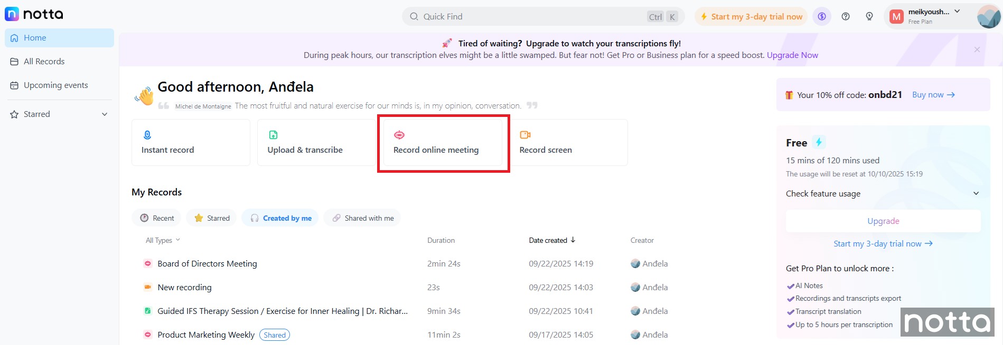The width and height of the screenshot is (1003, 345).
Task: Click the lightbulb suggestions icon
Action: click(x=869, y=16)
